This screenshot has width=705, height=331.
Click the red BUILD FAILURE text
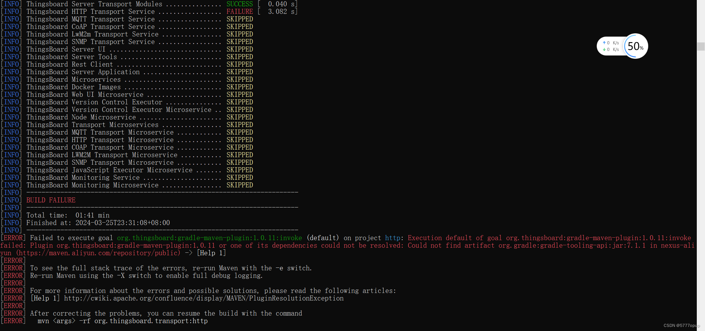[51, 200]
